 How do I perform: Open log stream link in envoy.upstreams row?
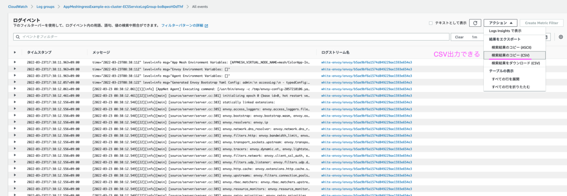pos(367,175)
